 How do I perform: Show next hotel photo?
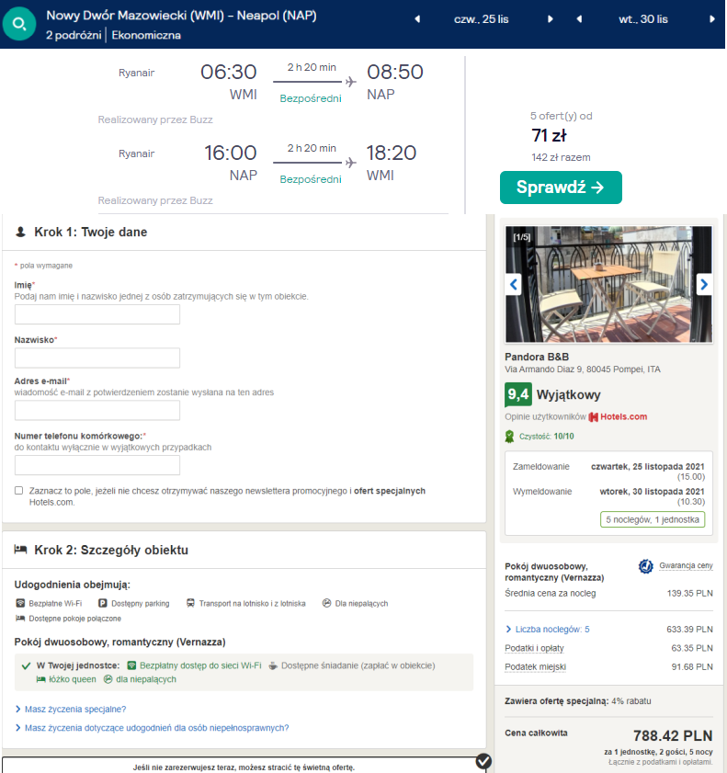click(704, 284)
